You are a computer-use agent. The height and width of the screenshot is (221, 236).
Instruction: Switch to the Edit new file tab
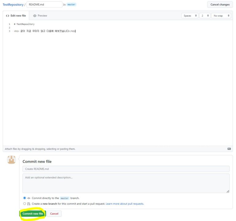coord(16,16)
